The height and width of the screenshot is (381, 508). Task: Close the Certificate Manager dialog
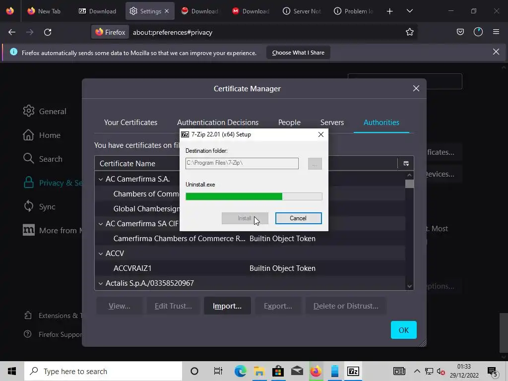[416, 88]
